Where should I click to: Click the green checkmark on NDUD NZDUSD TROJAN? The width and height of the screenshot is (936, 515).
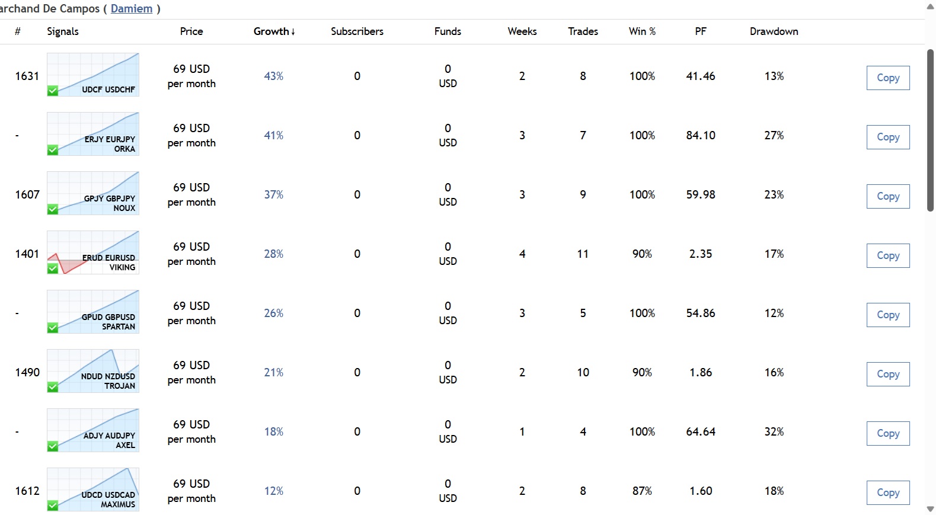53,387
